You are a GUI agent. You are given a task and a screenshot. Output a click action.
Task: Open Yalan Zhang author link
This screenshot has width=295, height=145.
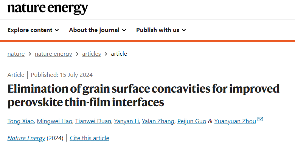(158, 121)
